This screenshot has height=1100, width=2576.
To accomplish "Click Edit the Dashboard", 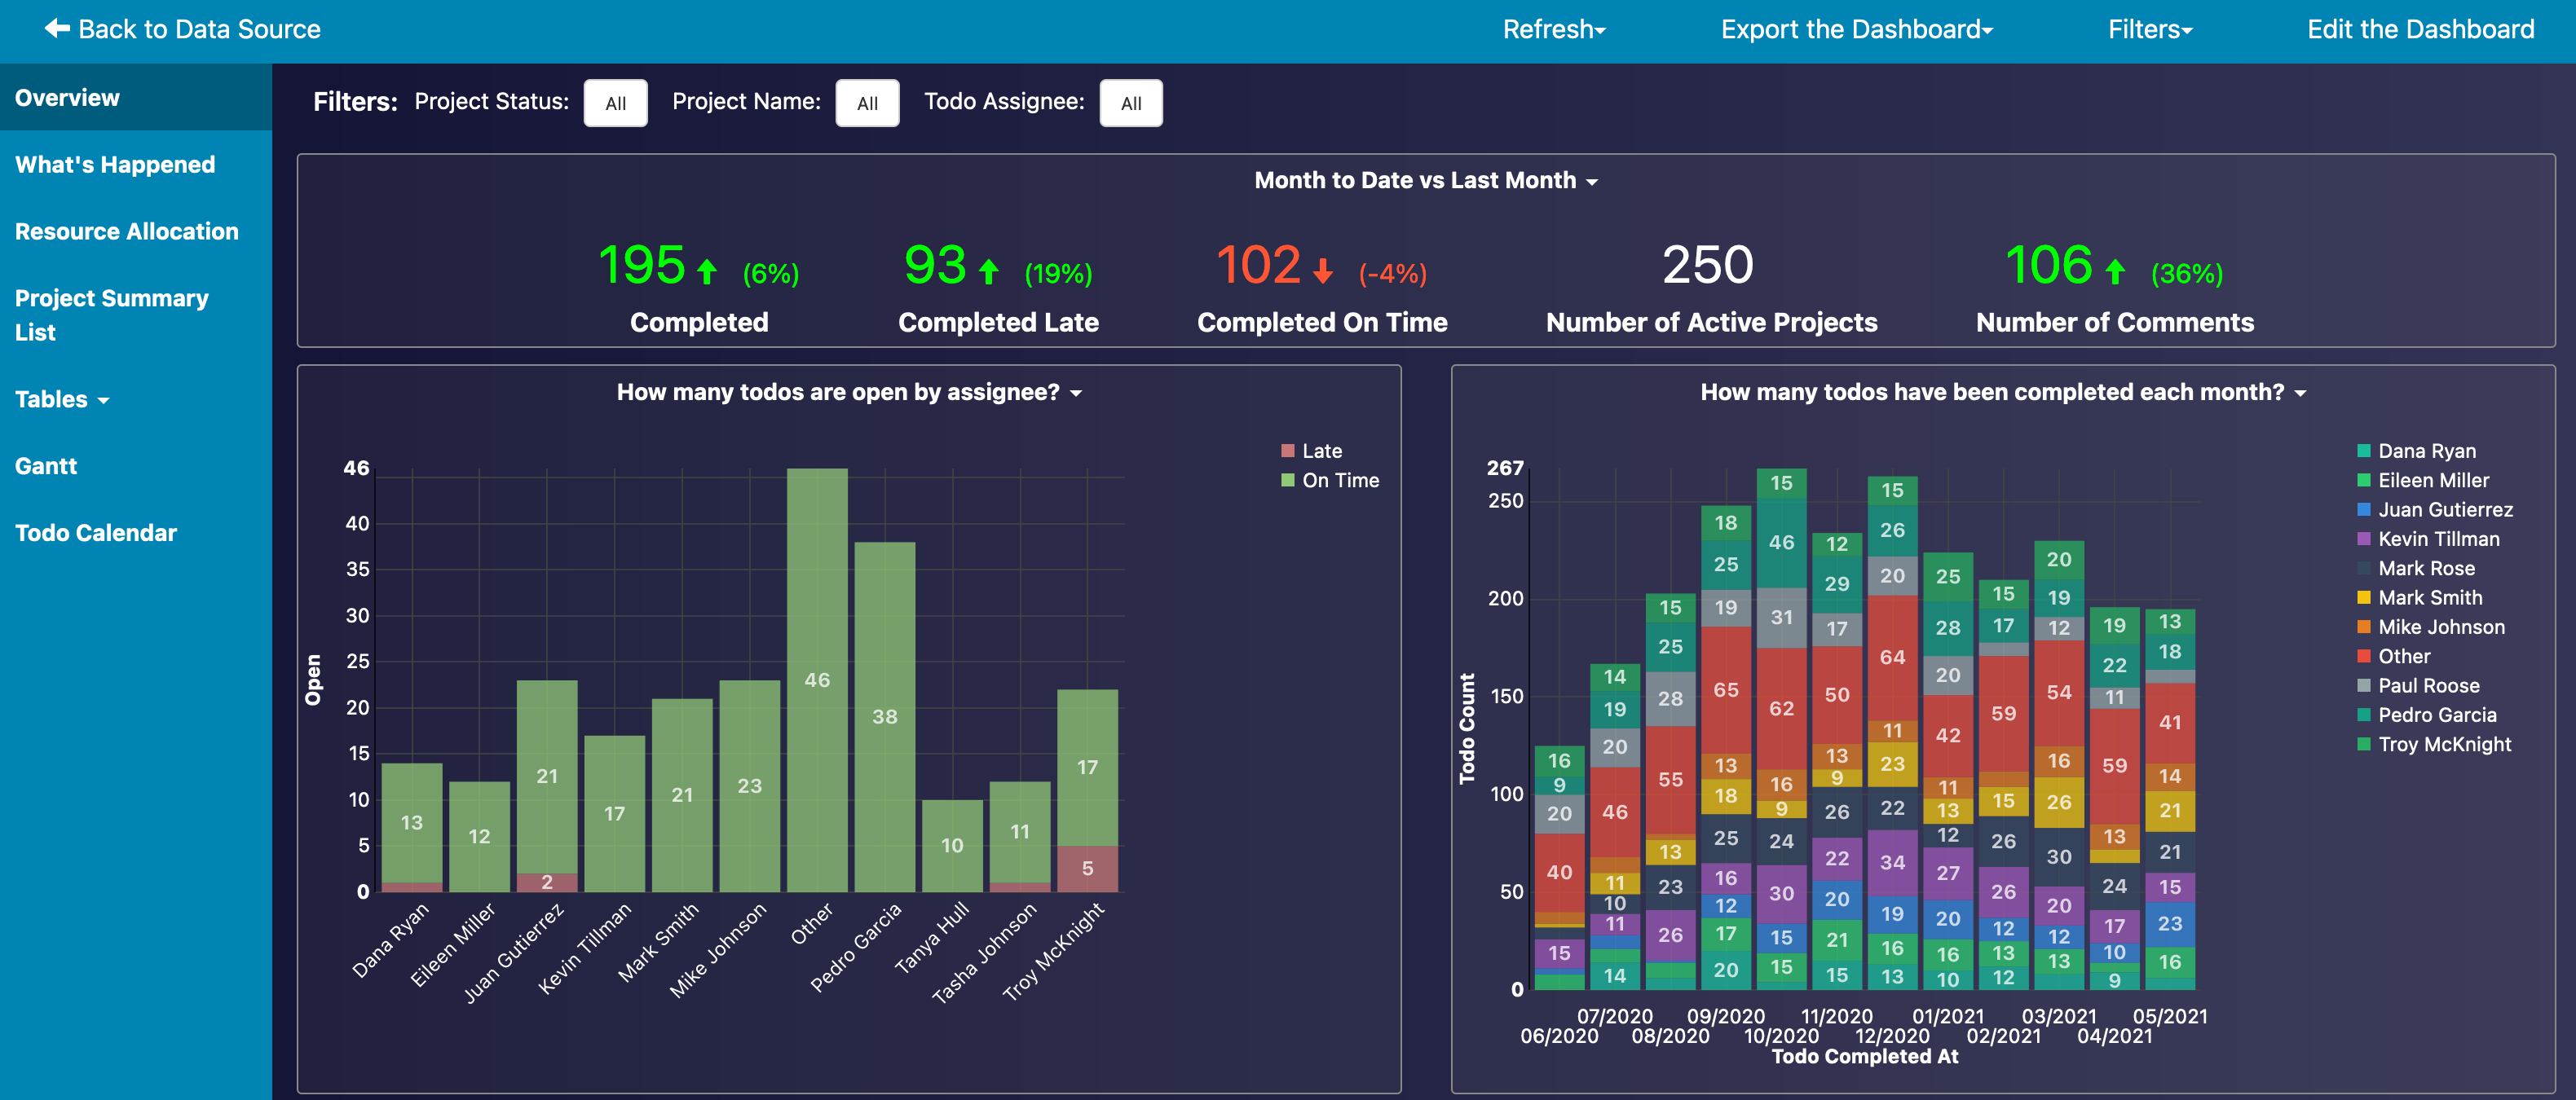I will (2420, 29).
